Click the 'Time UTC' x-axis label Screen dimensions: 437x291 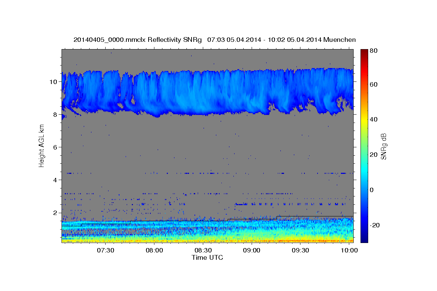pyautogui.click(x=207, y=258)
